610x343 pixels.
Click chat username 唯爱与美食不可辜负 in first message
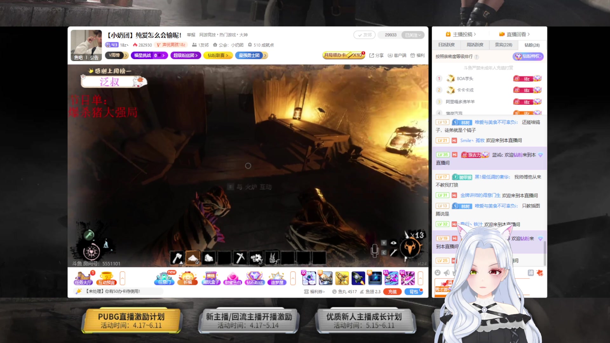pos(496,122)
